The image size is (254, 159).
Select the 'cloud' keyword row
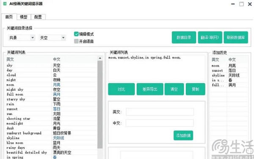pyautogui.click(x=51, y=75)
